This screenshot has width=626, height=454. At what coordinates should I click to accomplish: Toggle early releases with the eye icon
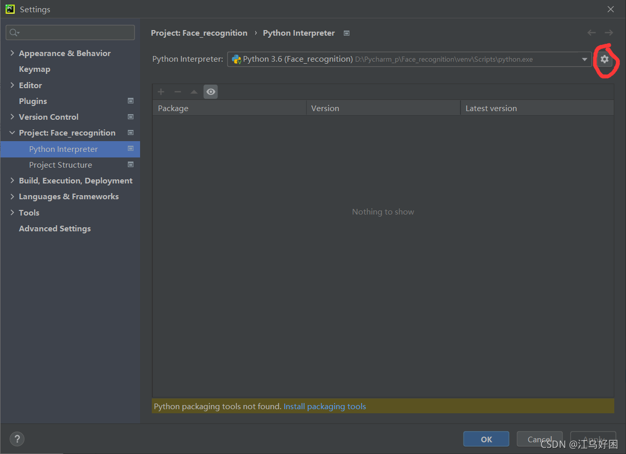(210, 92)
